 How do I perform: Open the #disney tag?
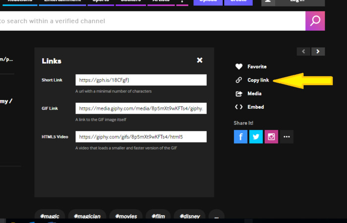click(x=189, y=216)
